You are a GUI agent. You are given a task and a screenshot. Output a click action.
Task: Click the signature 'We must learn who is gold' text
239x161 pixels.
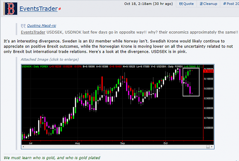coord(52,158)
